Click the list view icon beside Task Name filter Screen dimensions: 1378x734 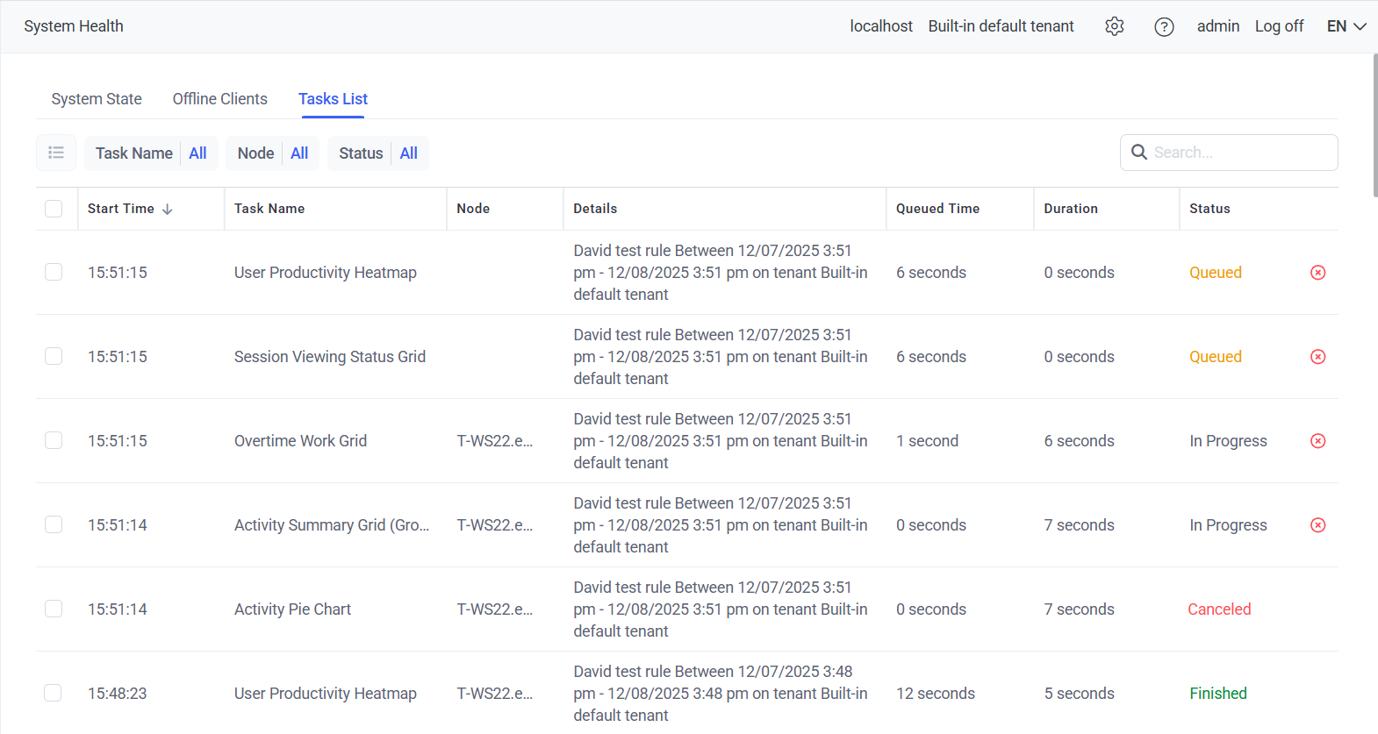tap(56, 153)
